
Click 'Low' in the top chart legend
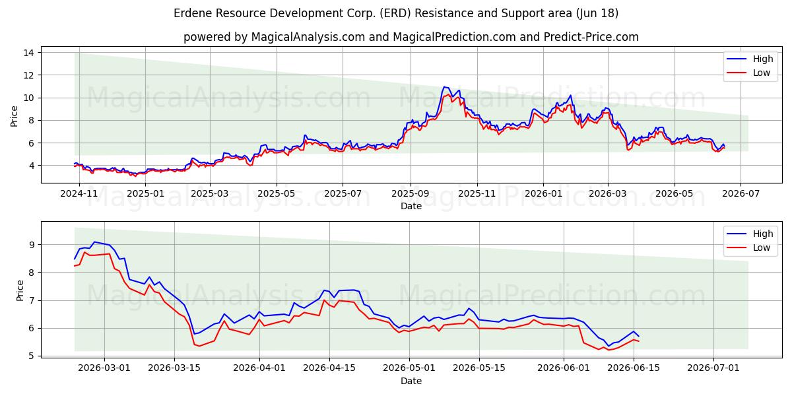[x=762, y=73]
